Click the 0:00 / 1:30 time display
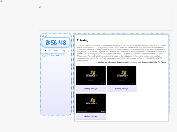The height and width of the screenshot is (132, 177). pos(53,51)
